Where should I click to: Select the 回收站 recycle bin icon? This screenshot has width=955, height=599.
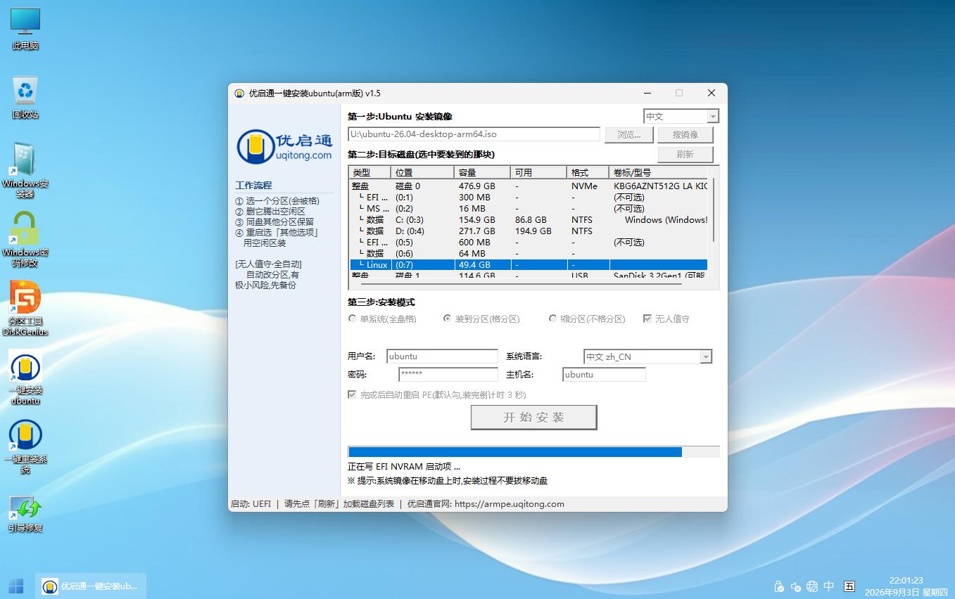click(x=25, y=98)
